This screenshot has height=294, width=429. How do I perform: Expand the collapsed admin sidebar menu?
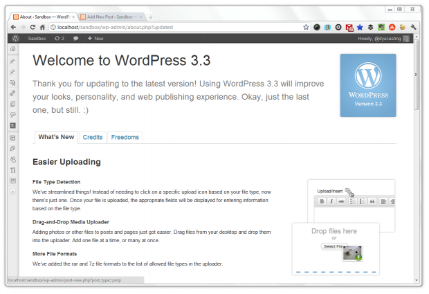pyautogui.click(x=13, y=192)
